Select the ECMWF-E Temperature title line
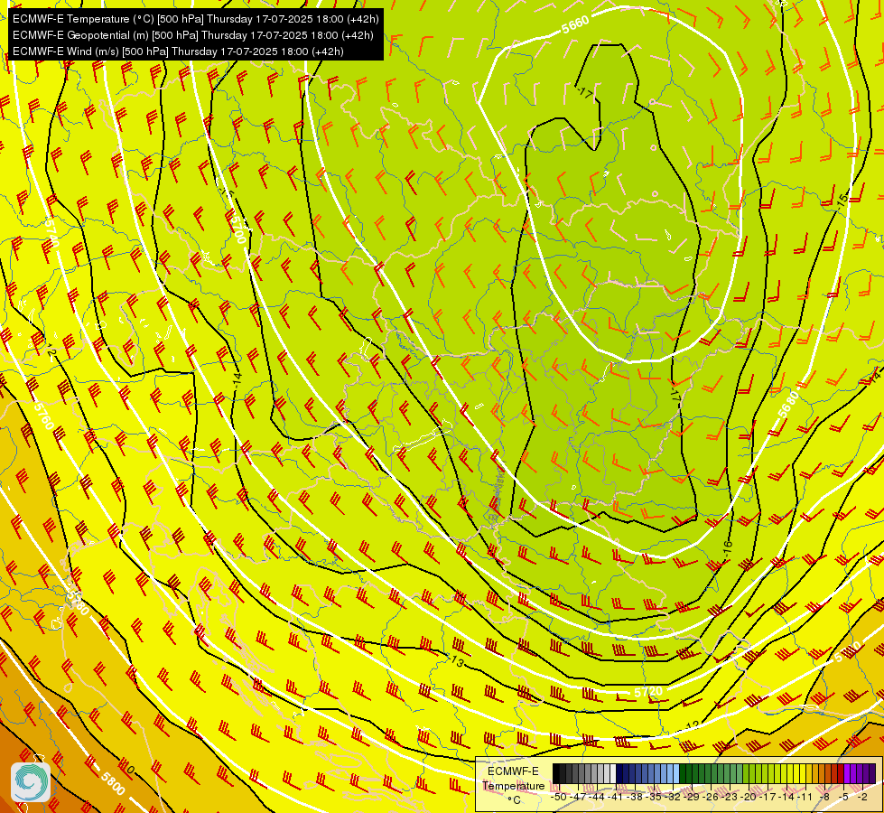 196,19
